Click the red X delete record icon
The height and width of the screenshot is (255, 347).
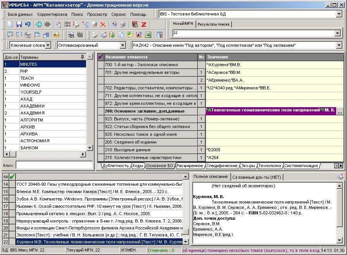coord(103,24)
